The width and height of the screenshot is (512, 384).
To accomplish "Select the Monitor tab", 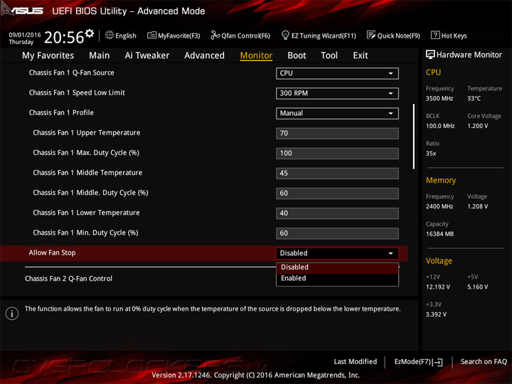I will [x=256, y=55].
